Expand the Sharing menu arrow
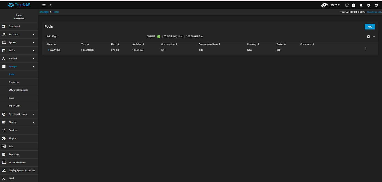Viewport: 382px width, 182px height. coord(34,122)
